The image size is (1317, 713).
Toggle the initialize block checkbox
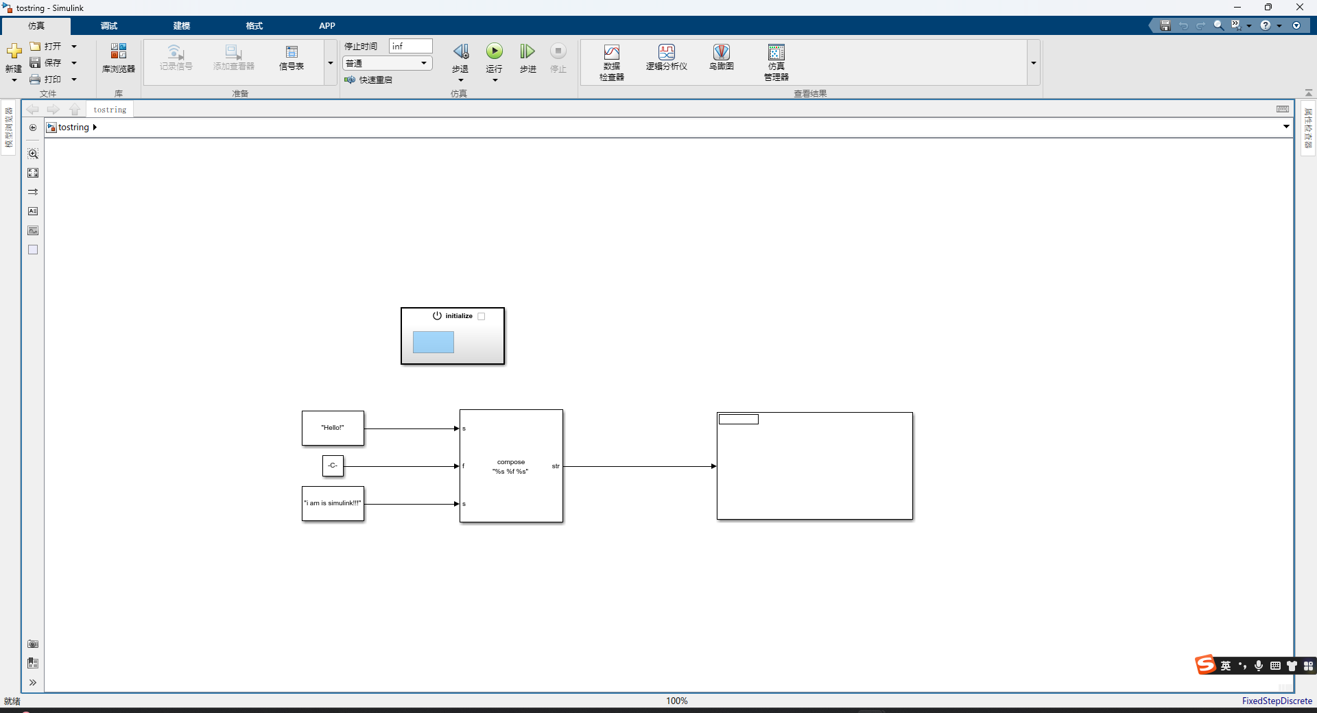482,316
